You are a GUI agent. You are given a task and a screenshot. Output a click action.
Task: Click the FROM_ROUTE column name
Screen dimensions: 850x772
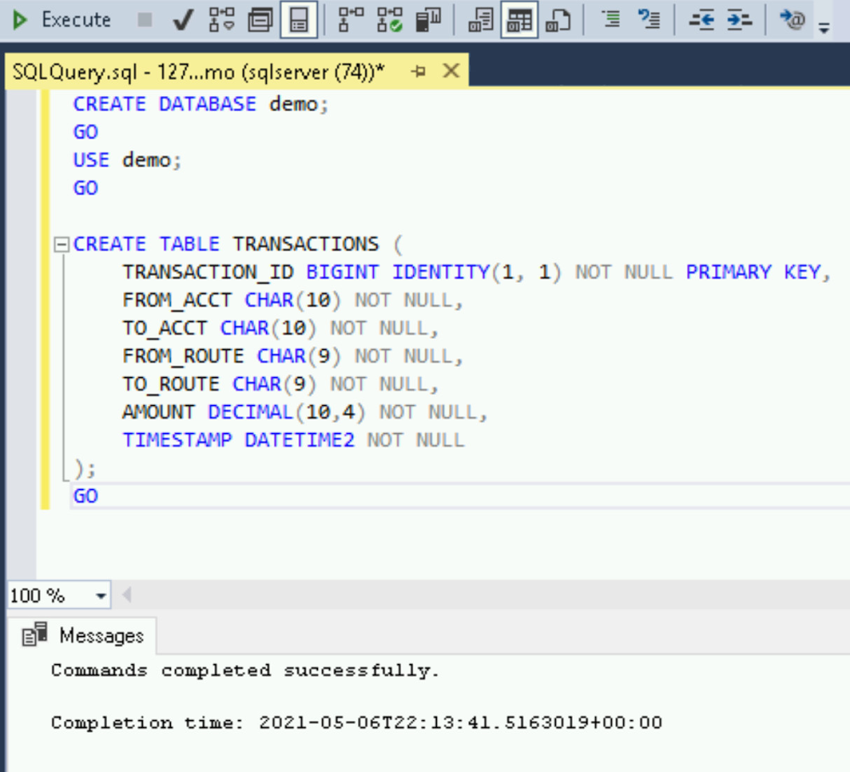click(x=184, y=357)
